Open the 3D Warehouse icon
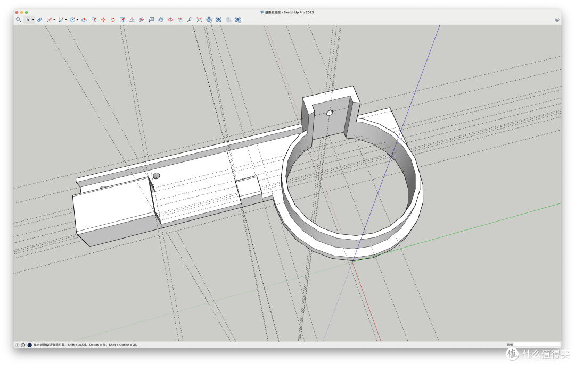 pos(209,20)
